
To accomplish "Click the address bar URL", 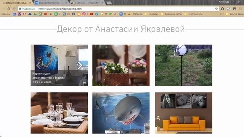I will tap(60, 9).
